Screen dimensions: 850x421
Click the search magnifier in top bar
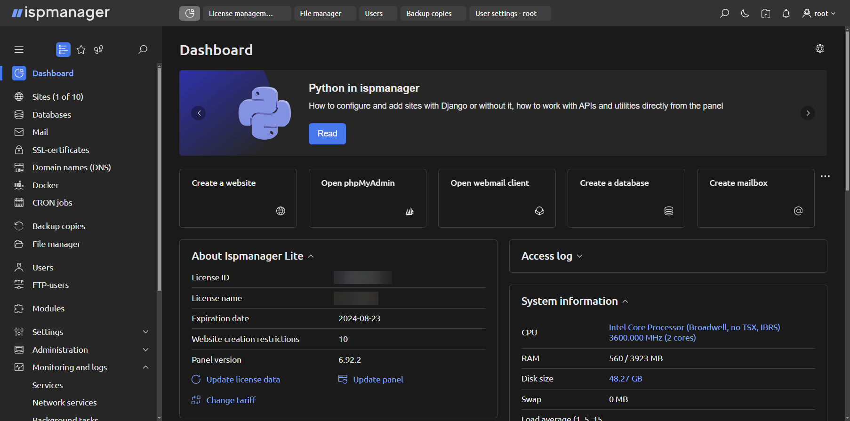tap(724, 14)
